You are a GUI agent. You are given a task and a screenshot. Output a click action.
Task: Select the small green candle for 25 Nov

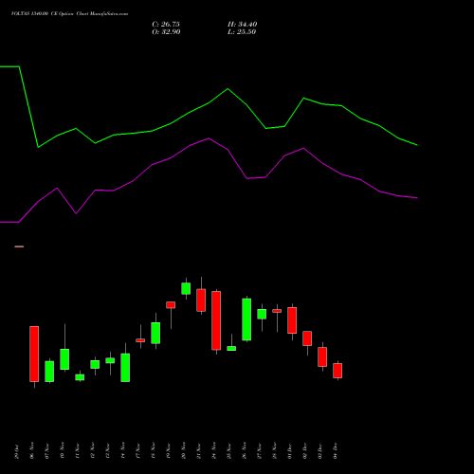coord(231,348)
